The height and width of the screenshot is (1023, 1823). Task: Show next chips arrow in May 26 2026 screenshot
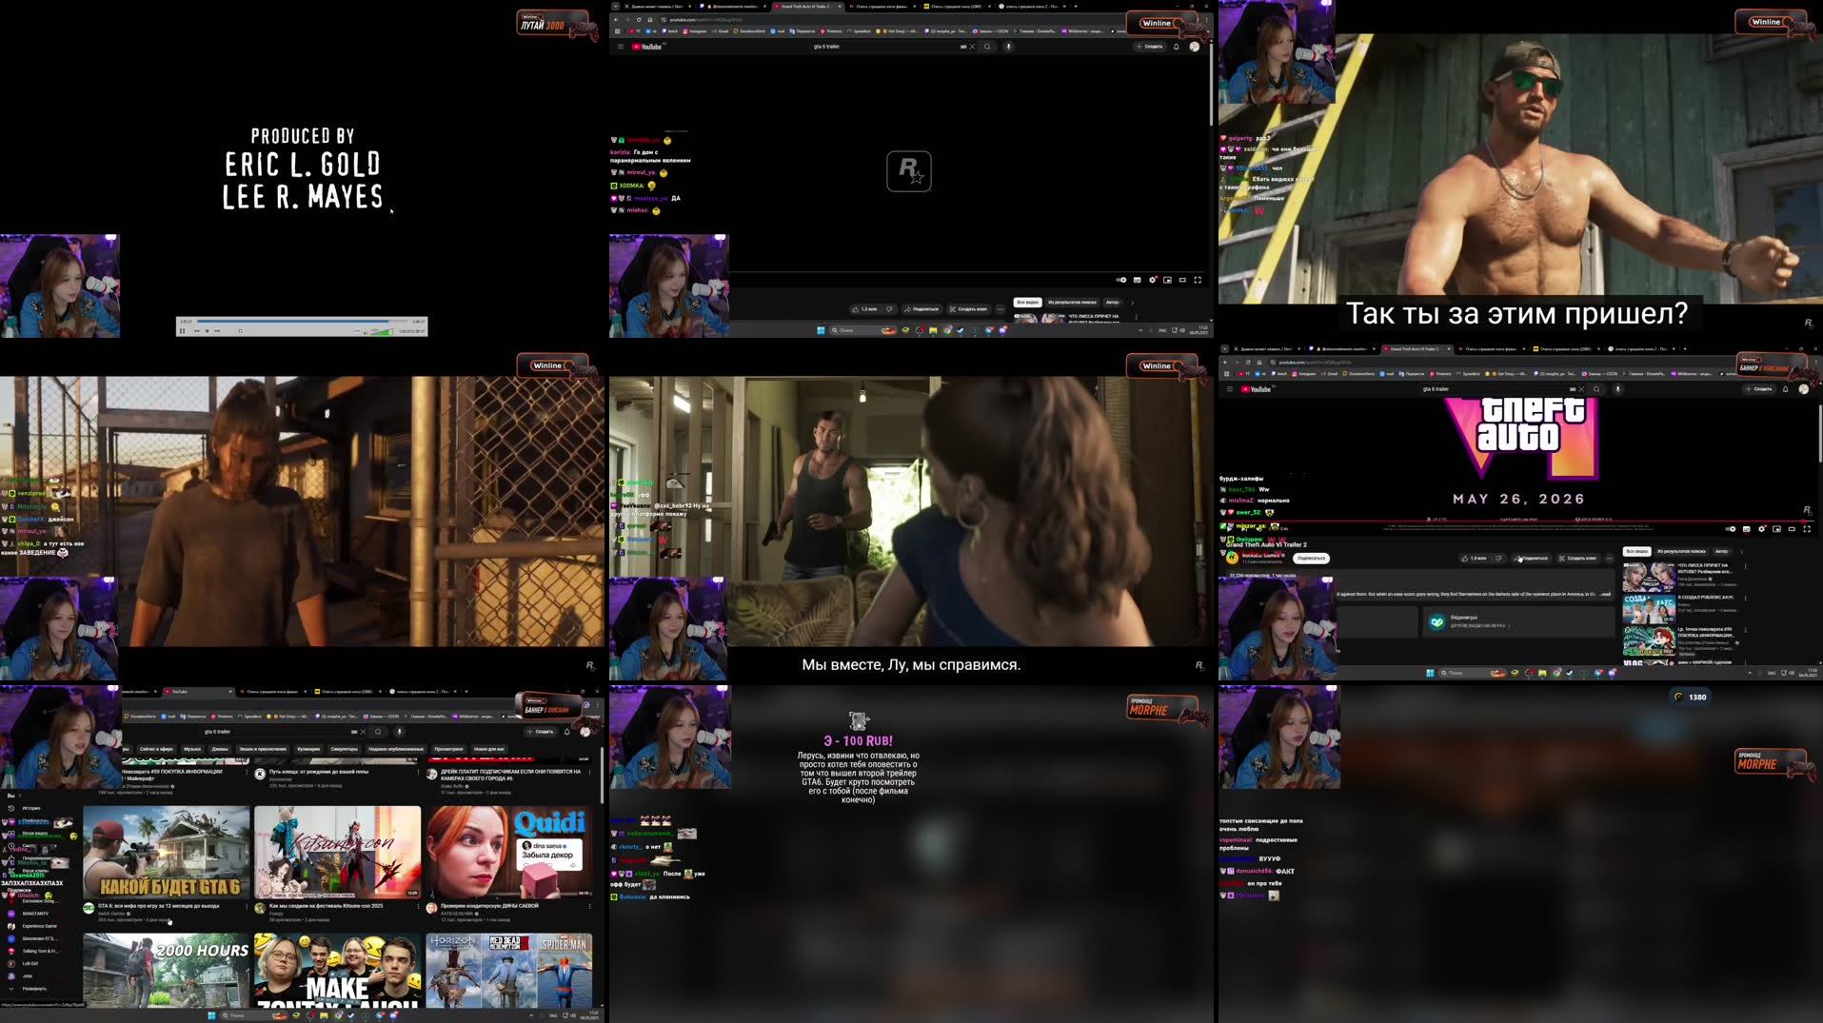pos(1741,552)
